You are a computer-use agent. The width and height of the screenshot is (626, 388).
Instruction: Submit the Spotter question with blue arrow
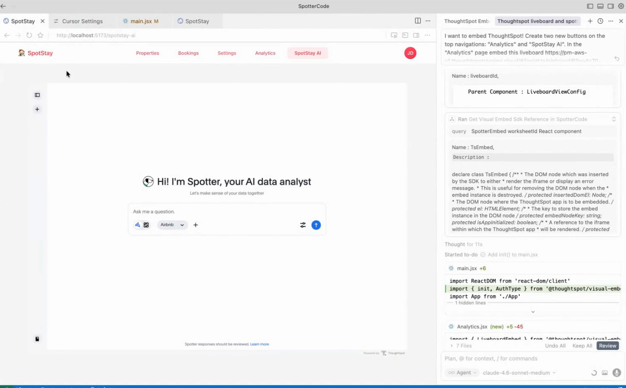[316, 225]
